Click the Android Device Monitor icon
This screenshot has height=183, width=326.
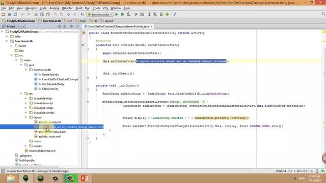pyautogui.click(x=168, y=14)
